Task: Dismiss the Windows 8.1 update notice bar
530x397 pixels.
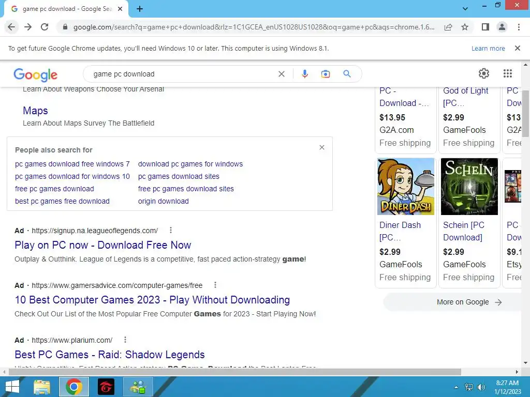Action: (x=517, y=48)
